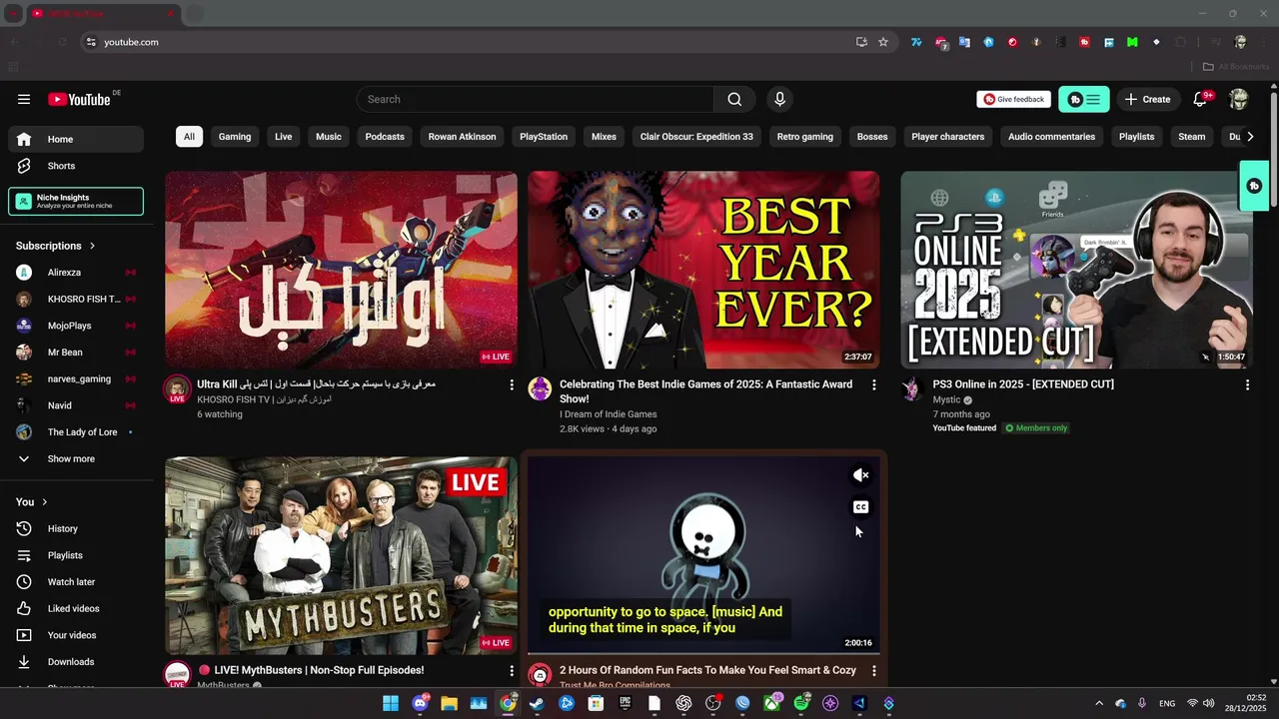1279x719 pixels.
Task: Click the Give feedback button
Action: coord(1013,99)
